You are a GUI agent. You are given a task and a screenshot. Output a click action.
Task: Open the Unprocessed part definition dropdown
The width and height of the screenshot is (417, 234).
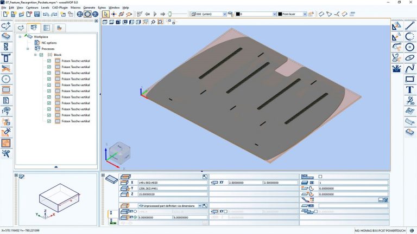[200, 206]
